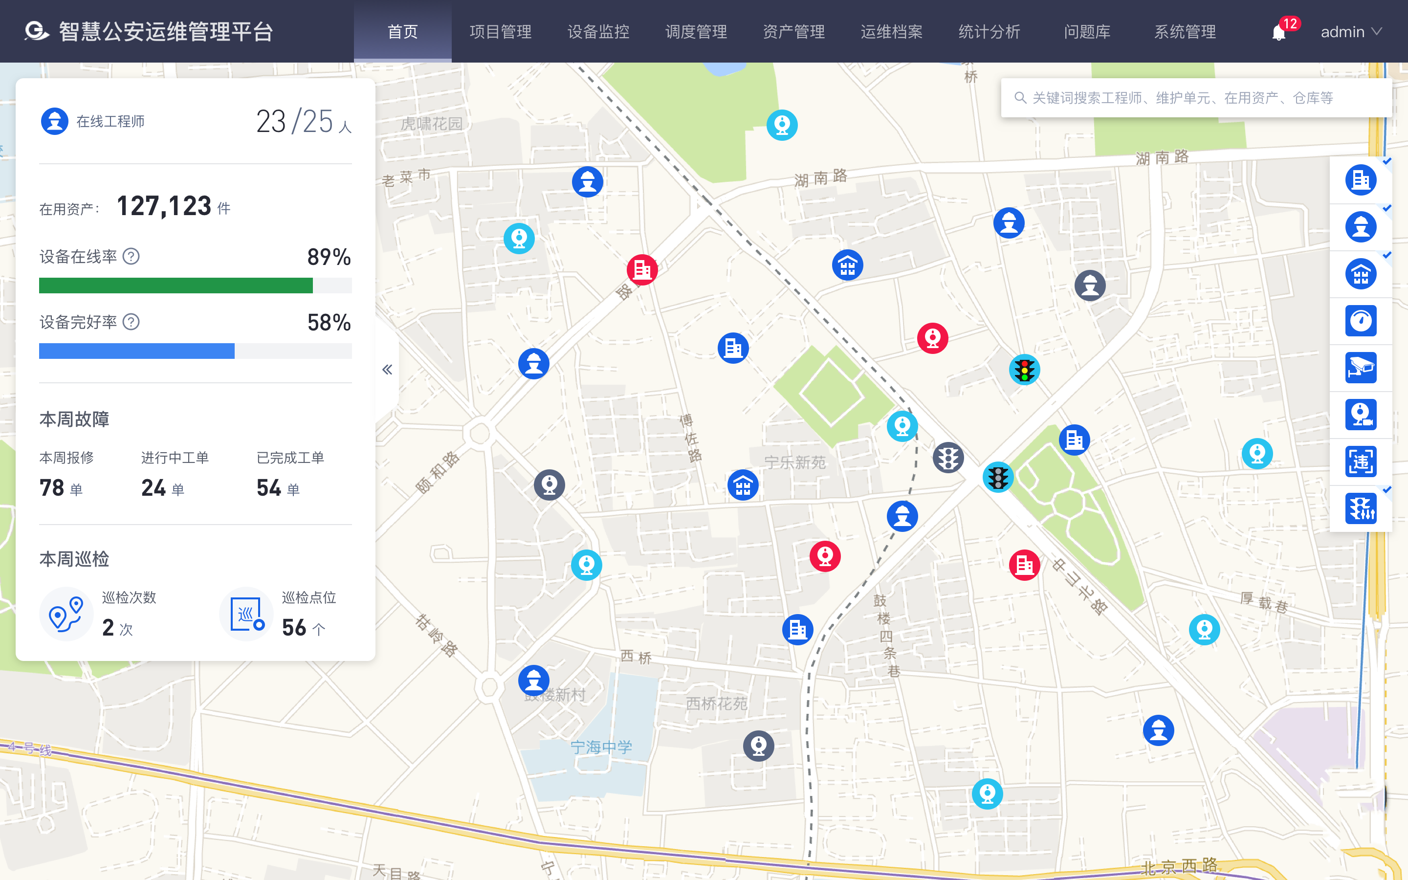1408x880 pixels.
Task: Click the 巡检点位 patrol board icon
Action: click(247, 614)
